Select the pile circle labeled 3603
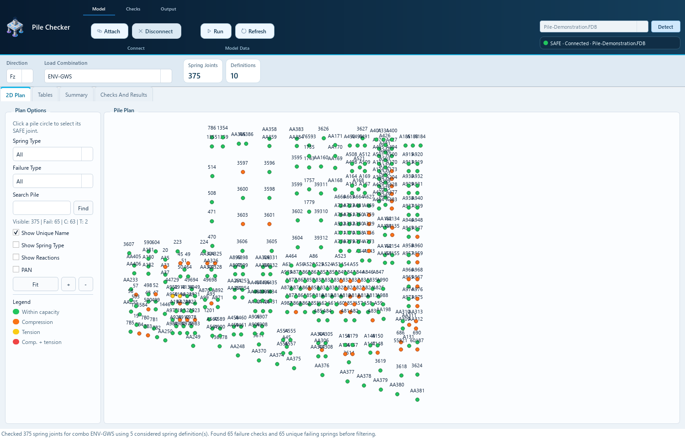 click(243, 224)
